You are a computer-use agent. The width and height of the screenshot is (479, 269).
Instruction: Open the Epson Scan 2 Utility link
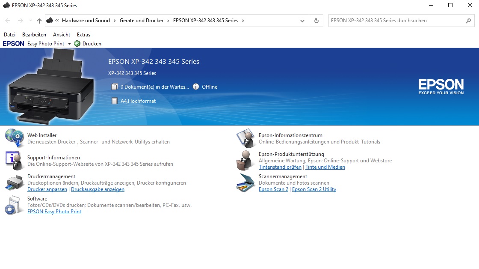pos(314,189)
